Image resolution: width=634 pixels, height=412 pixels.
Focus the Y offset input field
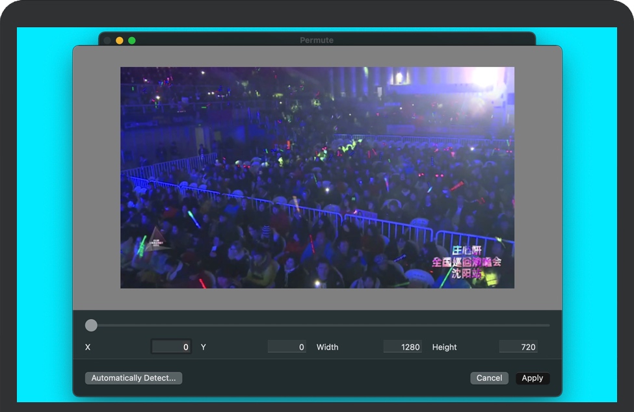point(287,347)
